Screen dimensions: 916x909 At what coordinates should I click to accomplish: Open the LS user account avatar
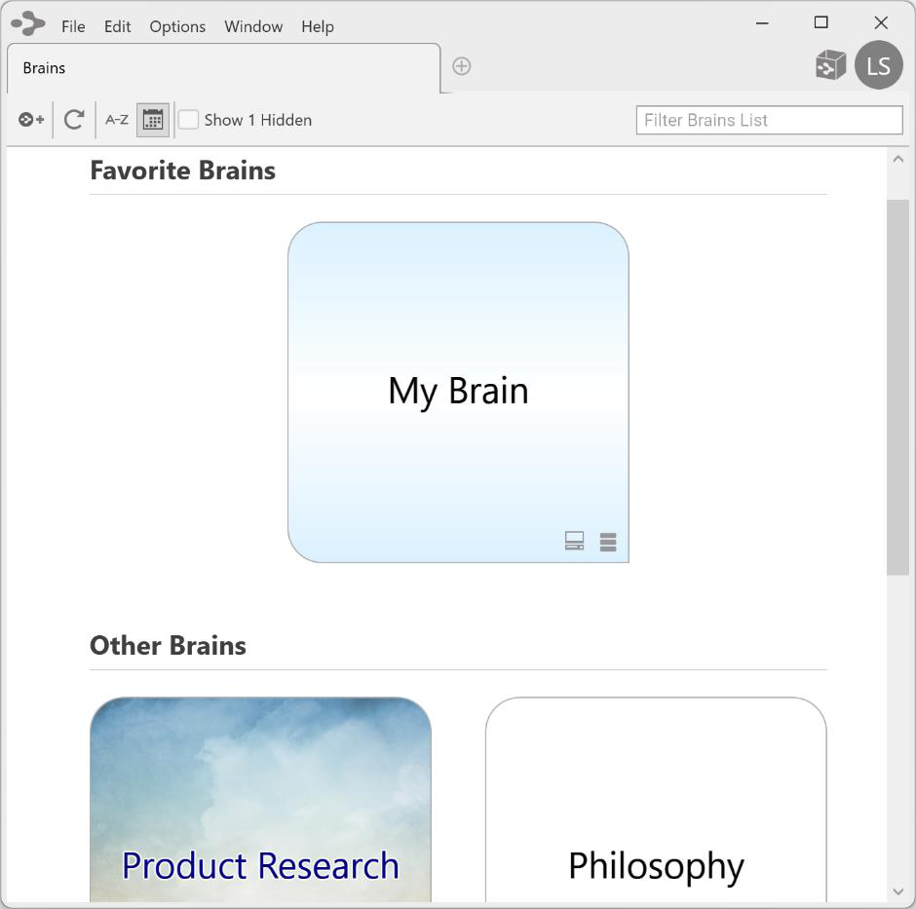(x=878, y=65)
